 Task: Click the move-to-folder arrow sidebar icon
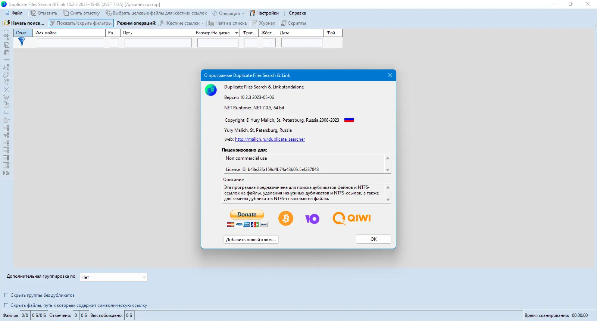tap(6, 105)
